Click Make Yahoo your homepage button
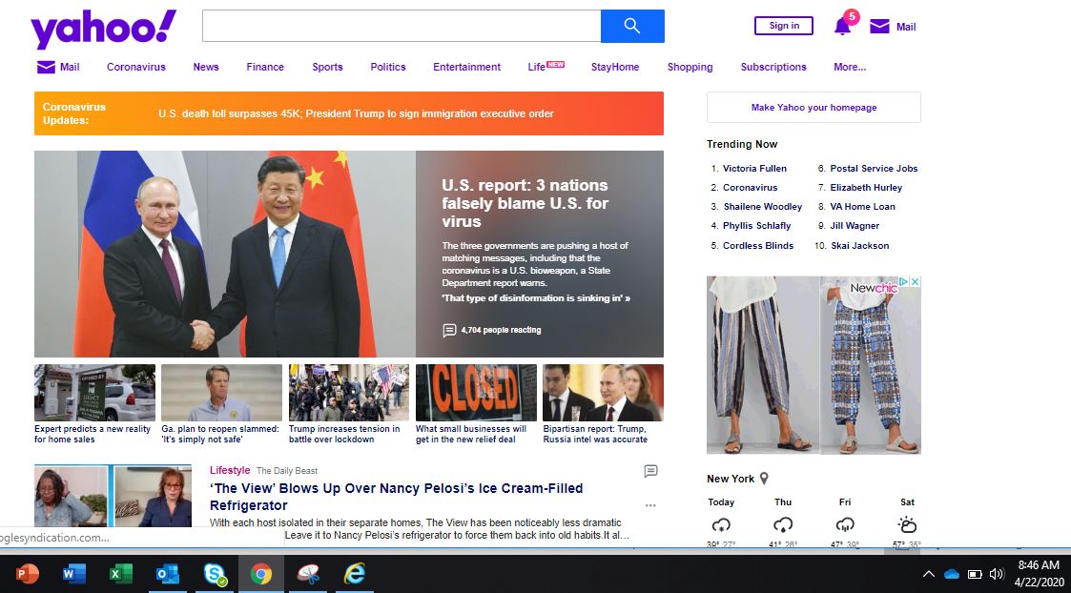This screenshot has height=593, width=1071. click(814, 108)
